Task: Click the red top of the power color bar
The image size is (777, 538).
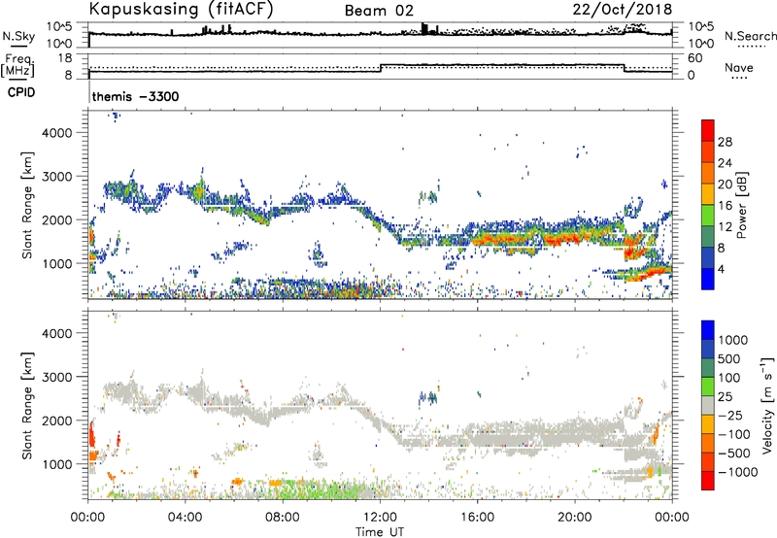Action: [708, 130]
